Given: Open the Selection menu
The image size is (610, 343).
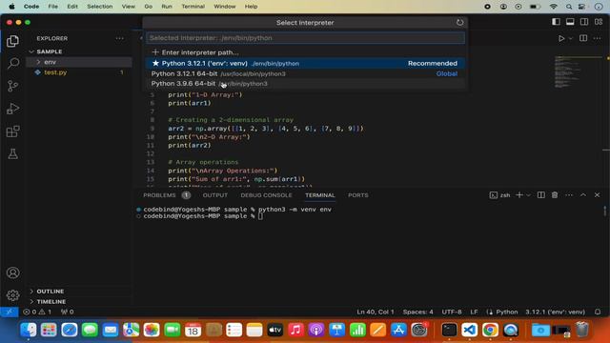Looking at the screenshot, I should (99, 7).
